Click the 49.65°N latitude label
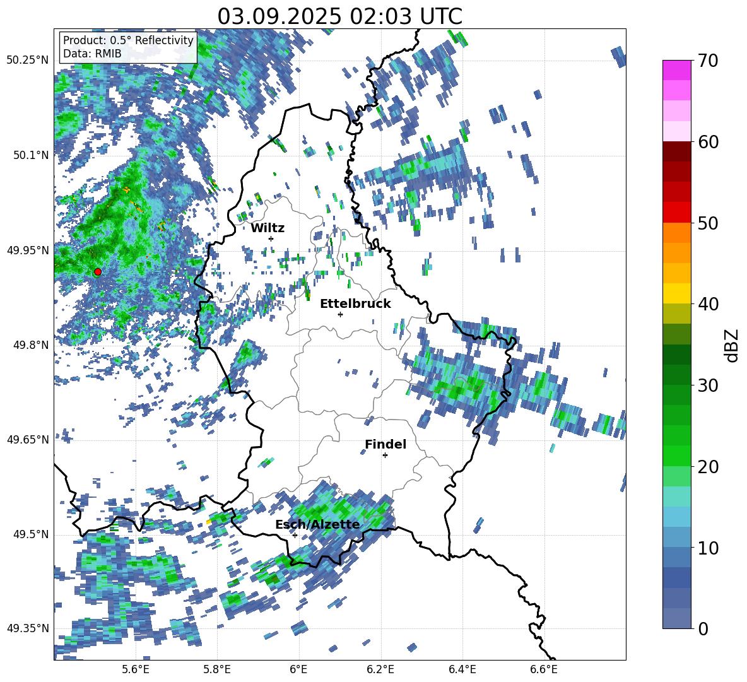This screenshot has width=747, height=682. pos(28,439)
